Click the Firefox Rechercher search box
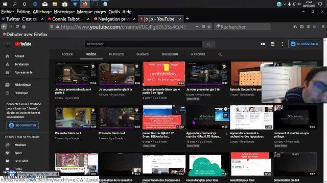 click(x=242, y=27)
